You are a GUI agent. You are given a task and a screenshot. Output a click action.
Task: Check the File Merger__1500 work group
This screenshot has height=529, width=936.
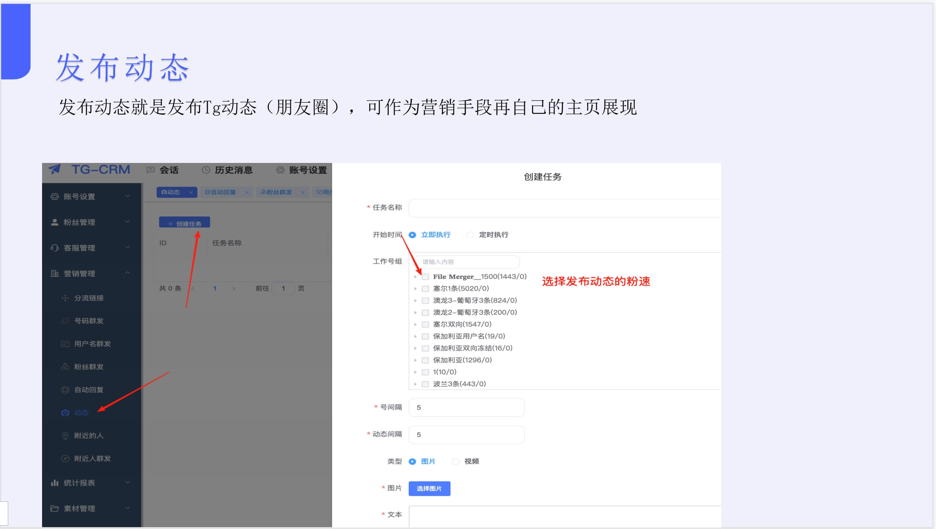[425, 276]
